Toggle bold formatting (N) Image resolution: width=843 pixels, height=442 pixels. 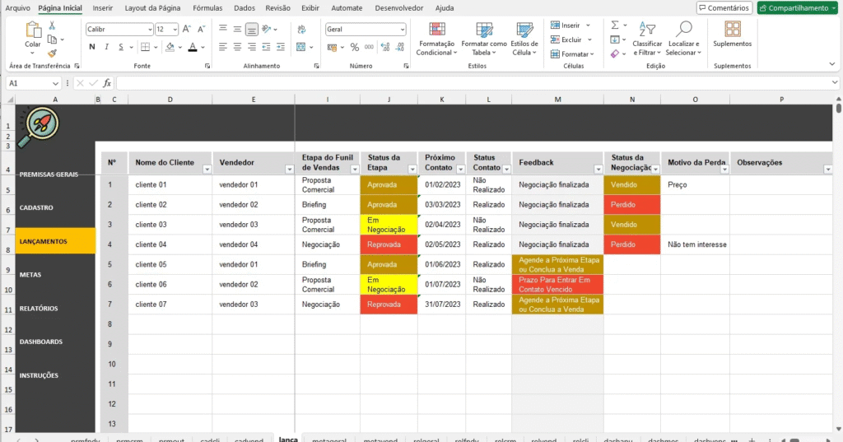[92, 47]
